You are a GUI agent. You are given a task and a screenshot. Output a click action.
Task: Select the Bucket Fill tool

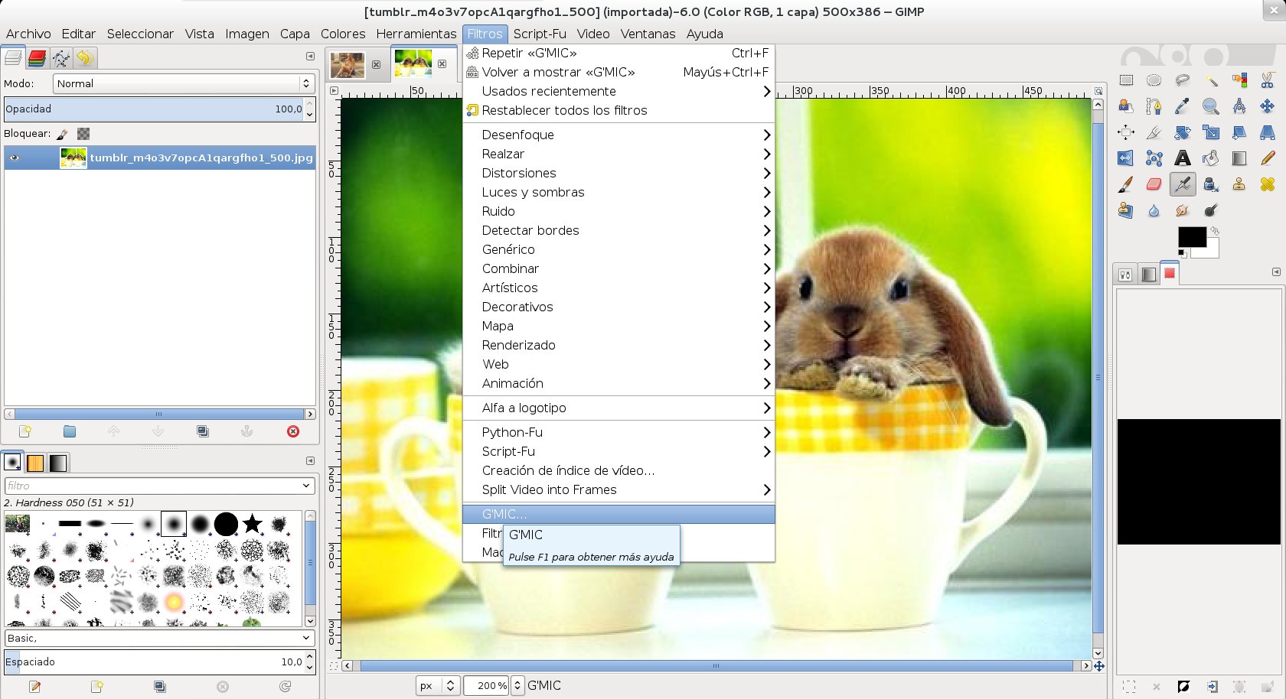(1211, 158)
